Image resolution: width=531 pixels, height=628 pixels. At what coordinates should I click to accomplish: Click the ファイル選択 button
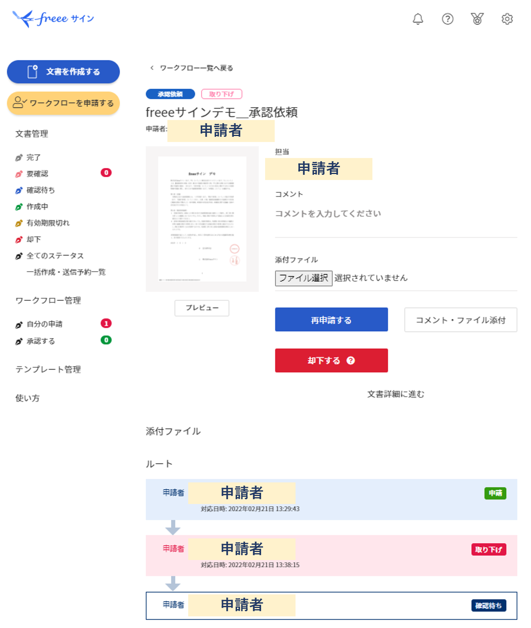click(x=304, y=278)
